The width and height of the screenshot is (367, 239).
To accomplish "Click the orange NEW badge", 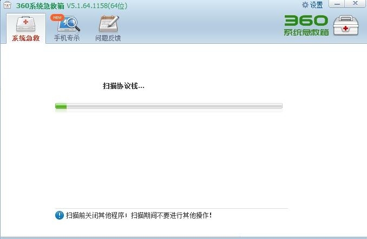I will pyautogui.click(x=57, y=17).
